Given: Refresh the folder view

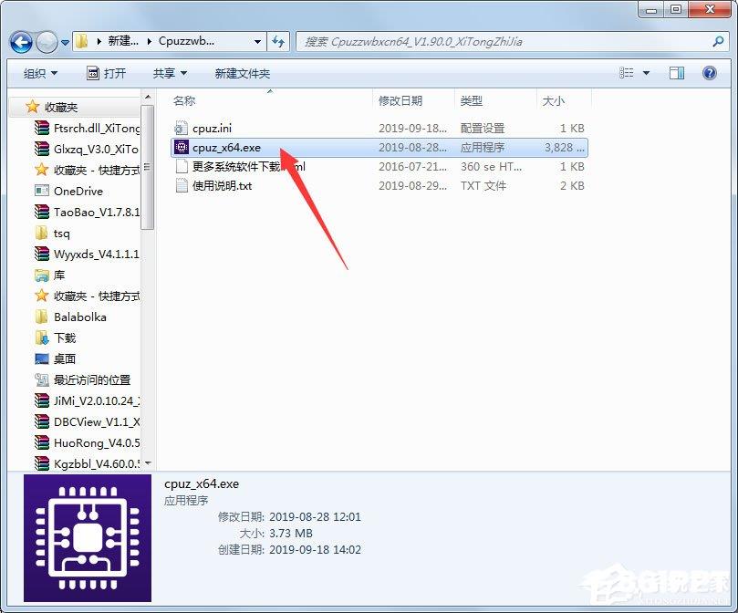Looking at the screenshot, I should coord(278,41).
